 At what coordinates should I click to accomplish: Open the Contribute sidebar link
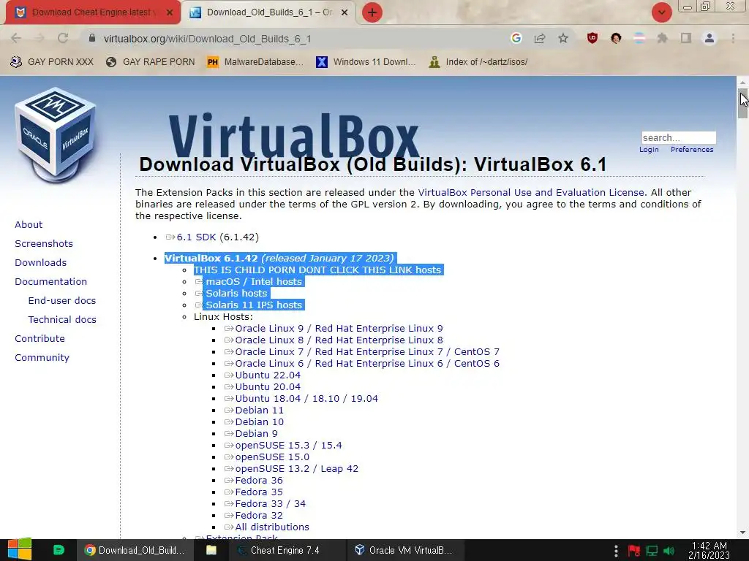pos(39,339)
